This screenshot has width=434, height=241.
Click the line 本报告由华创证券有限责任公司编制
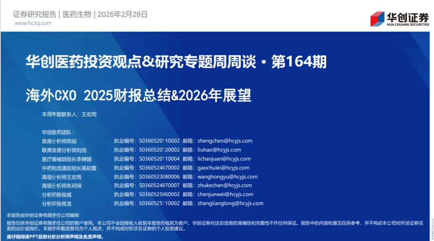click(43, 215)
